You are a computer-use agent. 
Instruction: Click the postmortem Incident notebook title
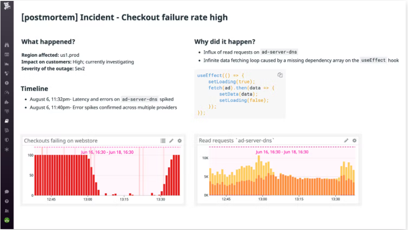coord(124,17)
